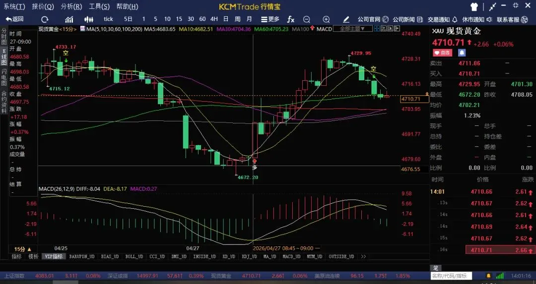Expand the 全部主题 theme dropdown
Viewport: 536px width, 284px height.
(x=352, y=29)
